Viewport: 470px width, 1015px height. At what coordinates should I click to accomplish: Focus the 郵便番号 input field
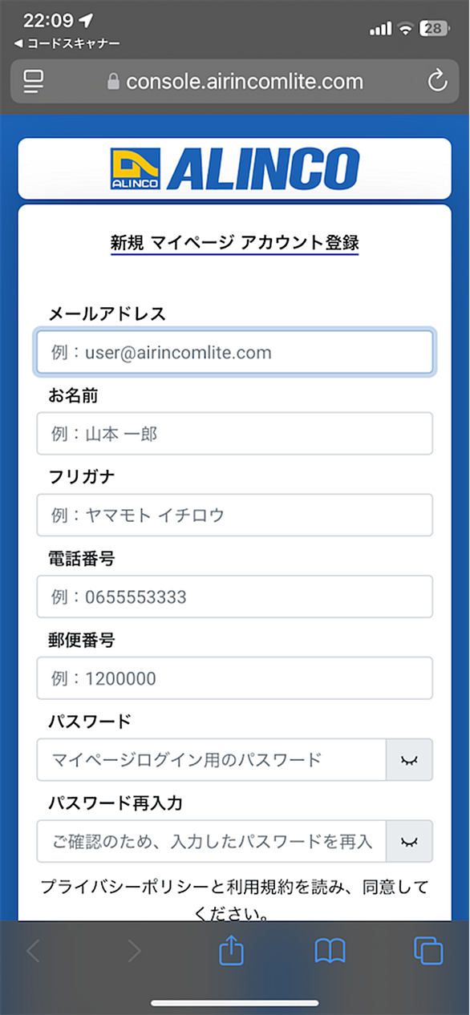pyautogui.click(x=235, y=678)
